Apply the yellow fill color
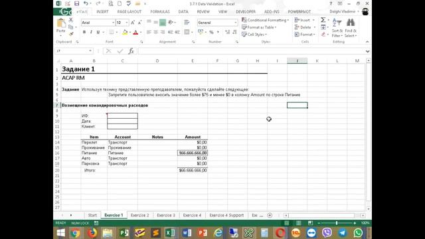425x239 pixels. tap(125, 33)
